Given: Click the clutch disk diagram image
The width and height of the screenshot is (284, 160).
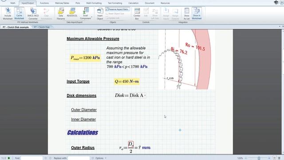Looking at the screenshot, I should 186,60.
